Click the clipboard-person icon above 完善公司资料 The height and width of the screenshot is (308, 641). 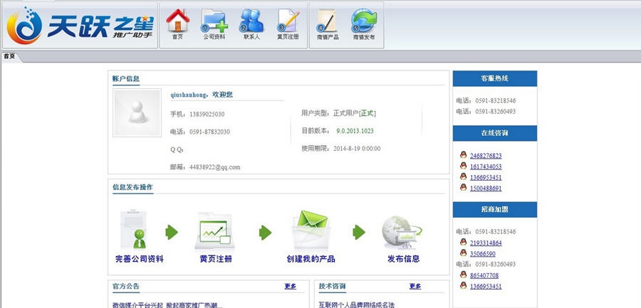(x=133, y=229)
